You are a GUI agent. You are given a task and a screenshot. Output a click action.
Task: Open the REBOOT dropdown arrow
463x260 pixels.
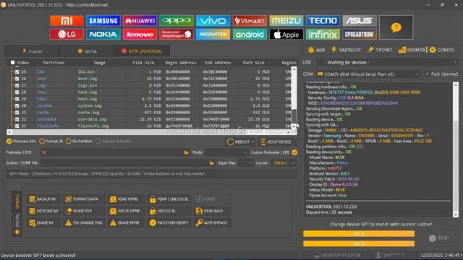tap(252, 142)
